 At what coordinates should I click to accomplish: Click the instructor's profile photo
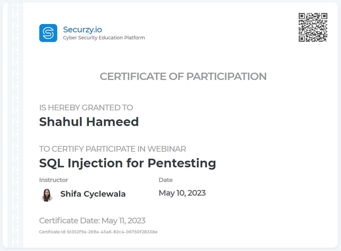point(47,195)
